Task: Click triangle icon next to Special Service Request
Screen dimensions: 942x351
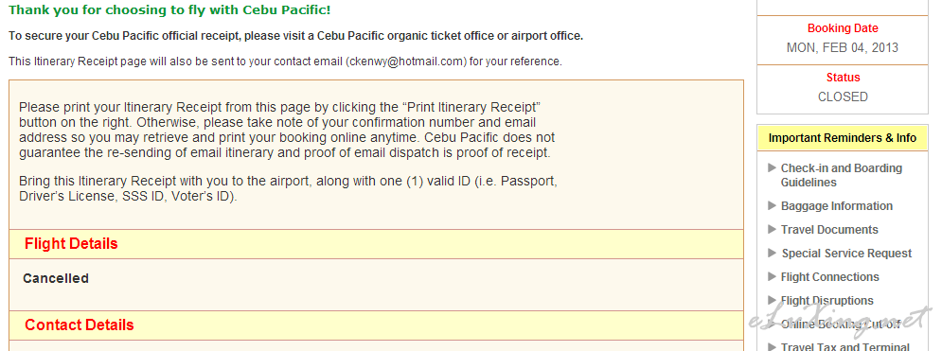Action: click(773, 254)
